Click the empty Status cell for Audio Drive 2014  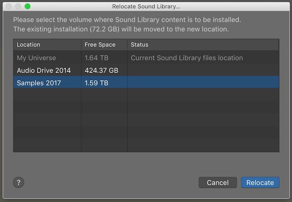tap(203, 70)
